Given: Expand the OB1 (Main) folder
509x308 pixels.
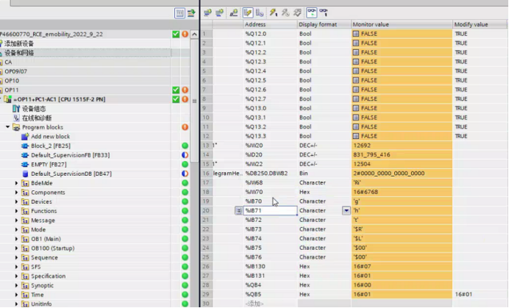Looking at the screenshot, I should [16, 239].
